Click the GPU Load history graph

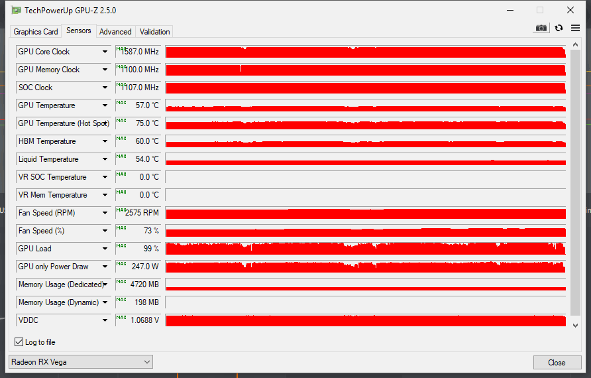[x=366, y=249]
